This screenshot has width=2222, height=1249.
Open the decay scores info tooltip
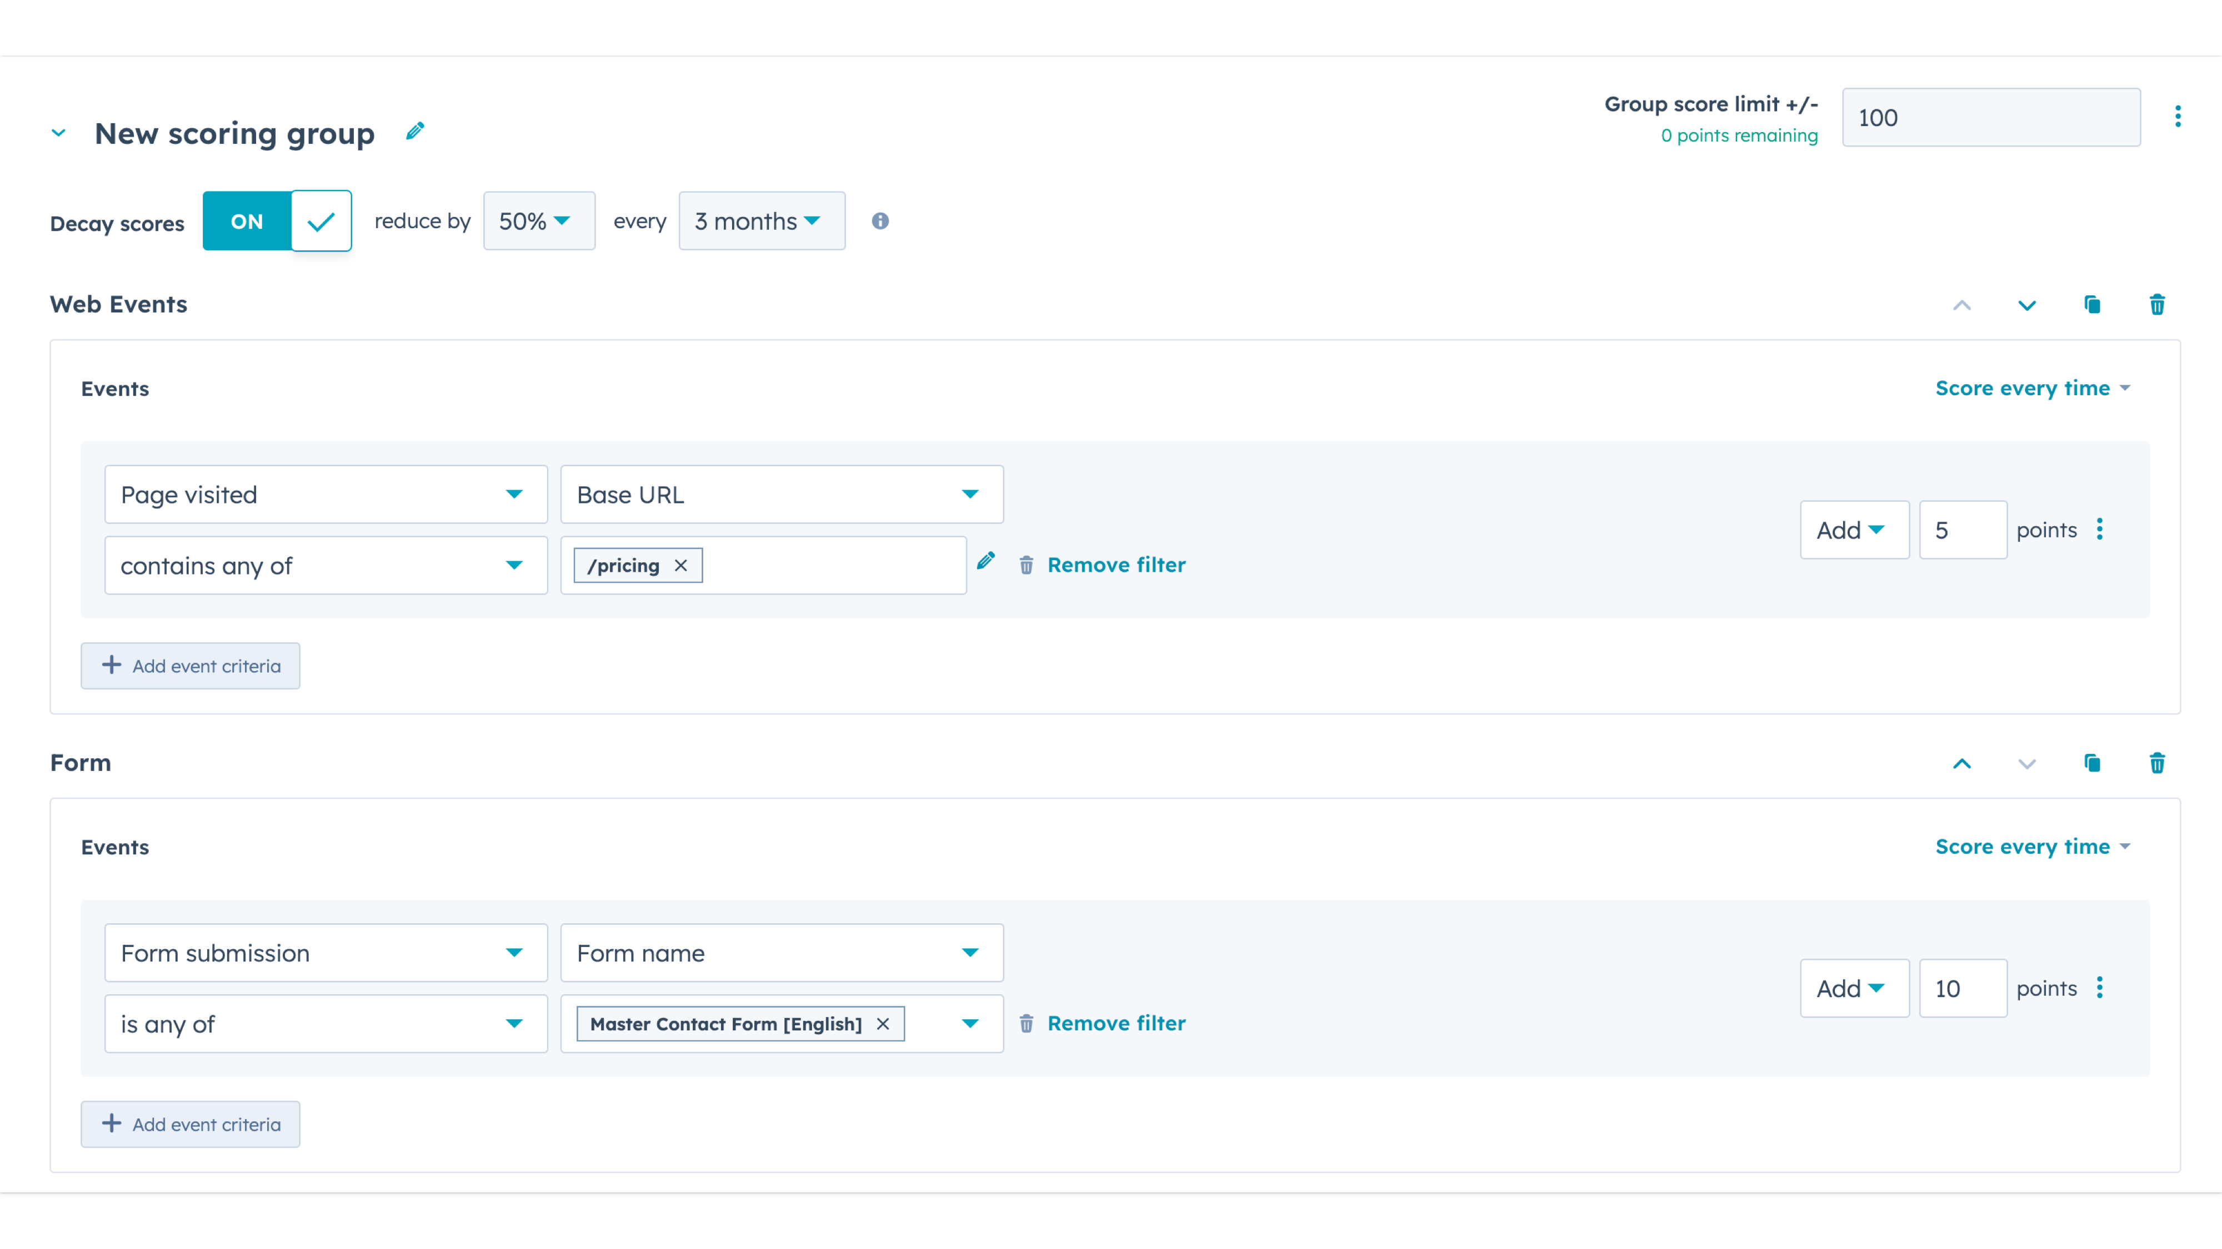pos(880,221)
